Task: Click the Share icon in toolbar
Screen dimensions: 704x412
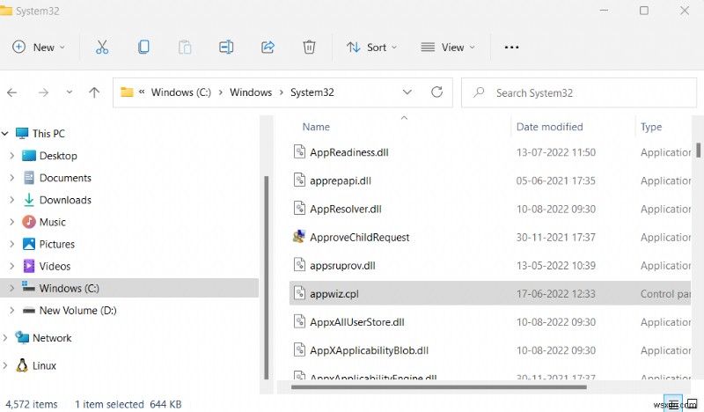Action: pyautogui.click(x=268, y=47)
